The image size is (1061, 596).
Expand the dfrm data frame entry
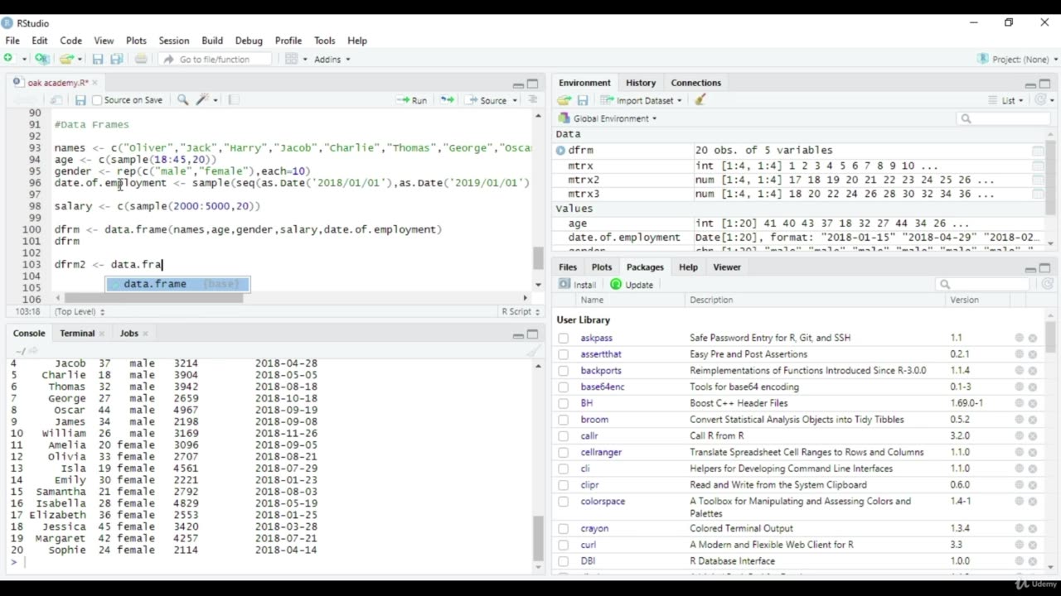561,151
